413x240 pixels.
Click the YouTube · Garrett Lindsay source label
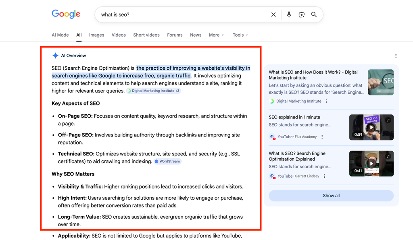(298, 176)
